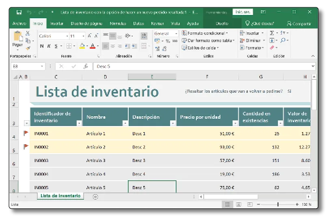Toggle bold with the N button
Screen dimensions: 334x220
coord(42,46)
